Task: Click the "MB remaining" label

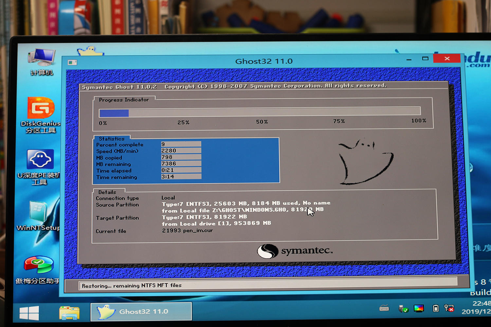Action: coord(113,164)
